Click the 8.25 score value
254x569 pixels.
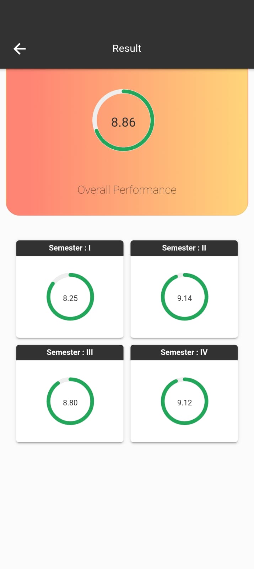coord(70,298)
